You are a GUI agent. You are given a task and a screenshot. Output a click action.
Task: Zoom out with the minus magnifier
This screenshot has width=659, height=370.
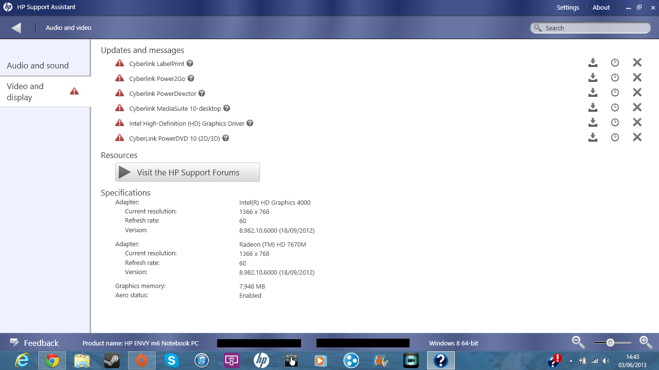tap(578, 342)
